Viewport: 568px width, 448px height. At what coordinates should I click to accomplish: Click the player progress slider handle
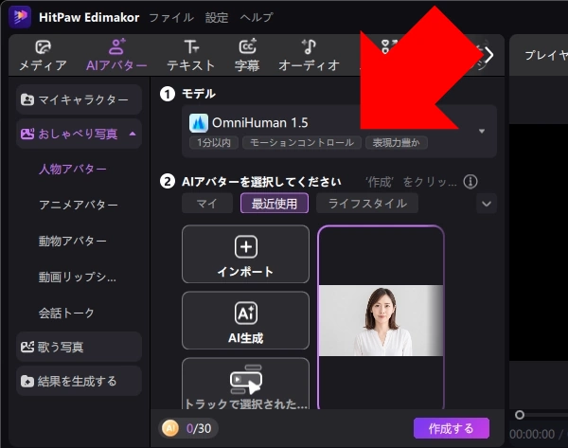click(520, 415)
